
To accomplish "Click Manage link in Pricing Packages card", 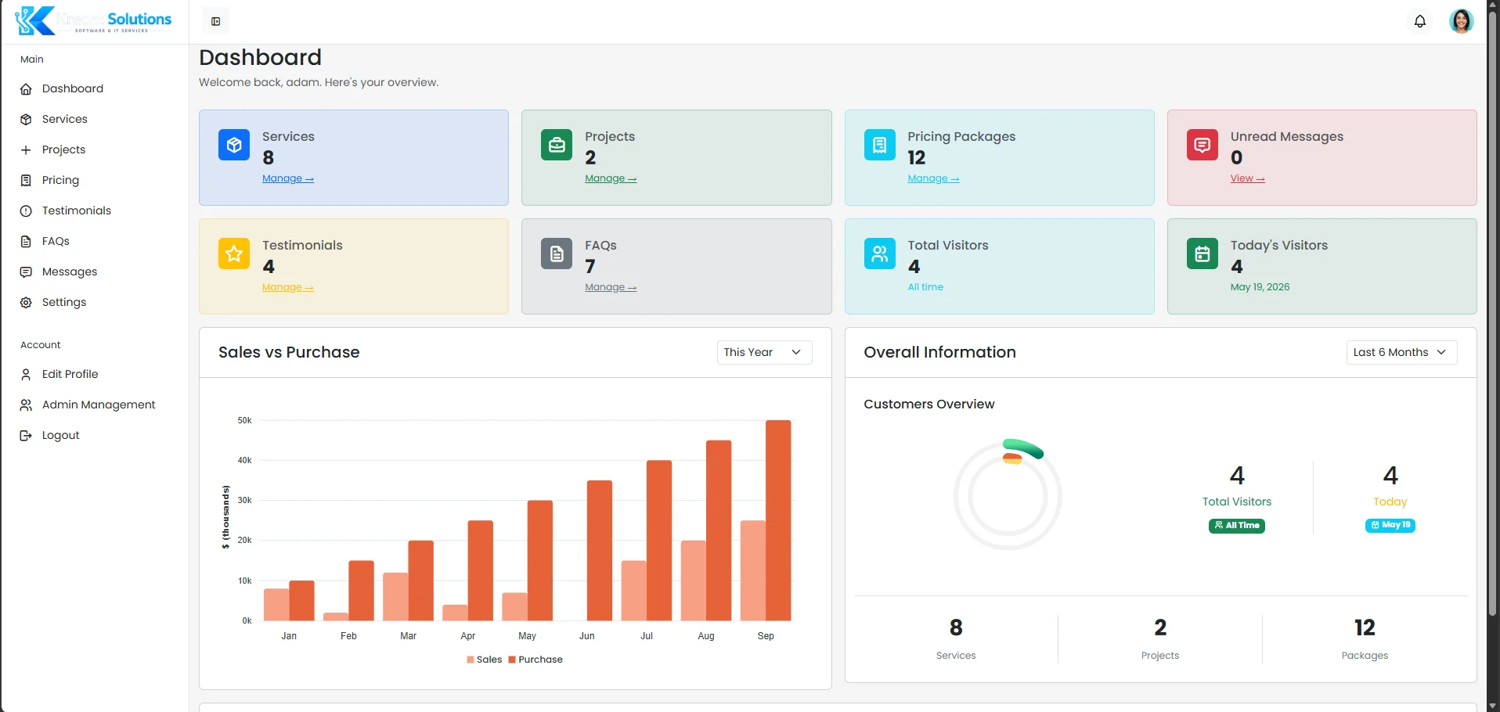I will point(933,178).
